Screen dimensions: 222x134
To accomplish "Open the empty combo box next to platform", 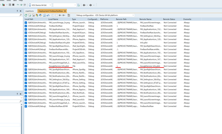I will click(65, 5).
